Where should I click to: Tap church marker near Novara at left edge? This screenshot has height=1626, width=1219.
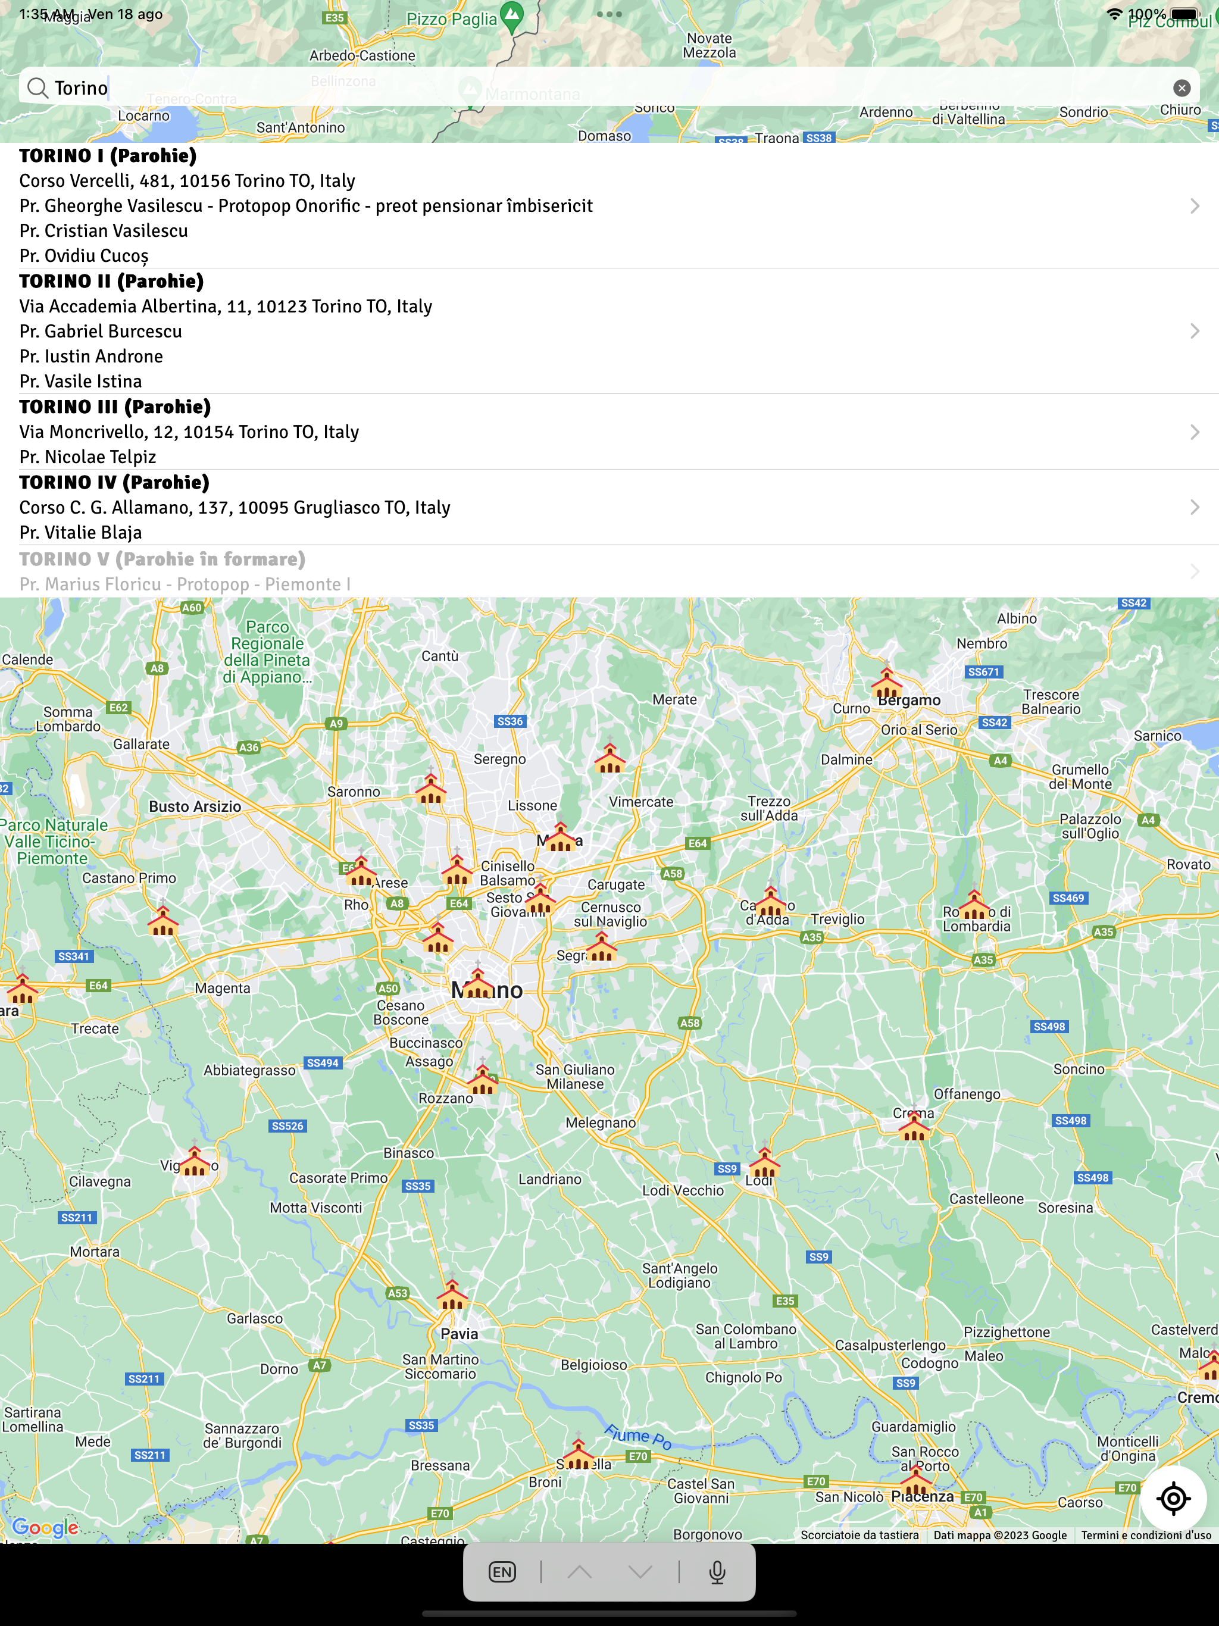22,988
